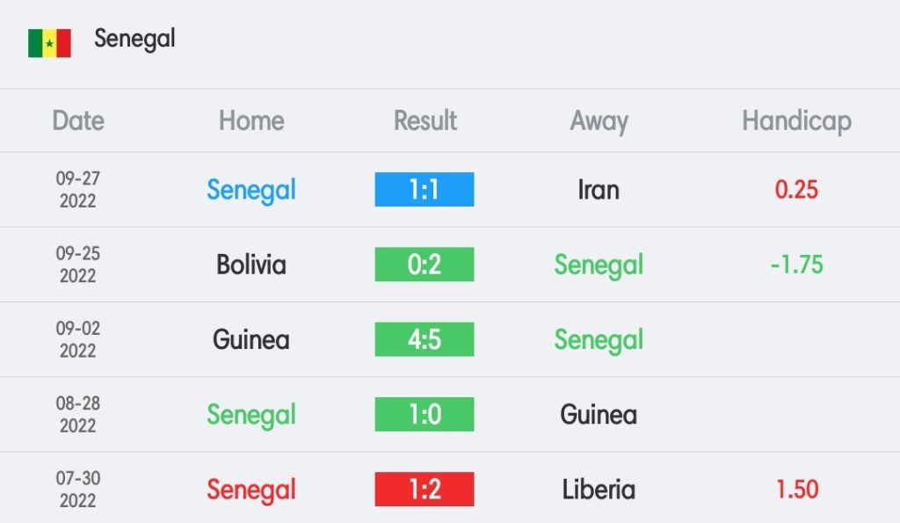Click the Away column header
900x523 pixels.
[x=599, y=121]
